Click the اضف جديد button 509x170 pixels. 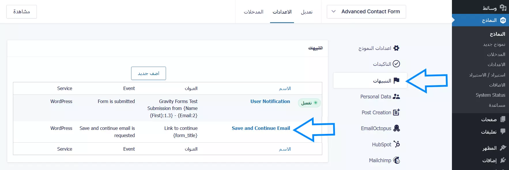148,73
